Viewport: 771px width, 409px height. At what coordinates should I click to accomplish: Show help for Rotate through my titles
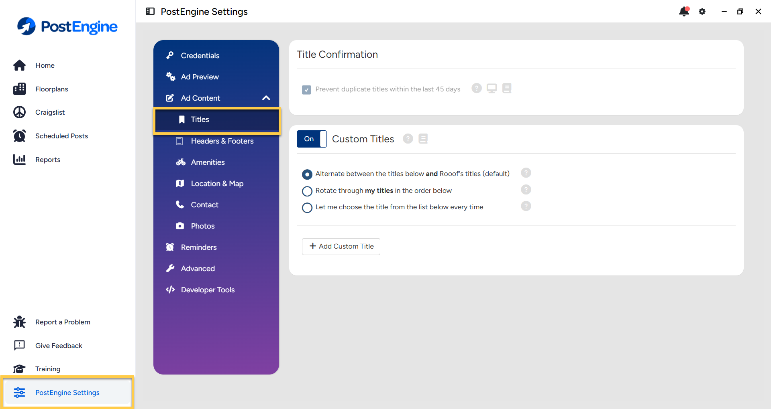526,190
